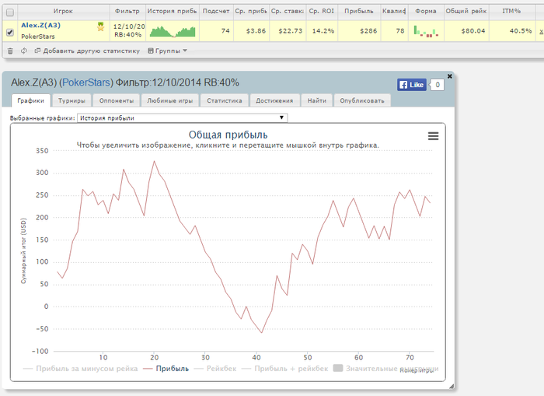Switch to the 'Статистика' tab
544x396 pixels.
tap(224, 100)
